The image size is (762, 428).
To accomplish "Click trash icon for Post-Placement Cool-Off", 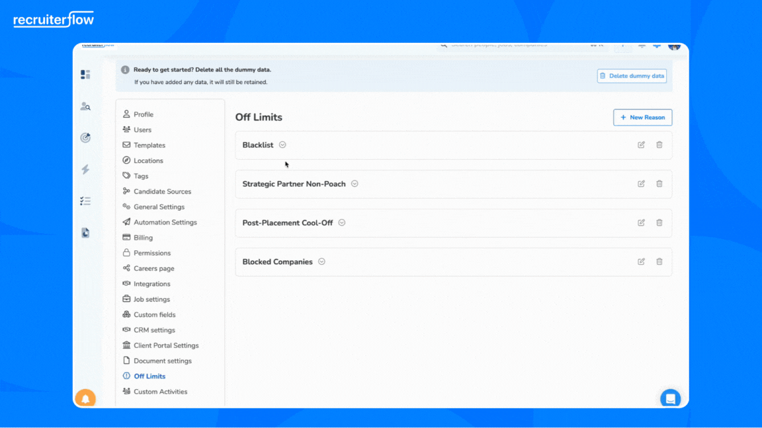I will 659,223.
